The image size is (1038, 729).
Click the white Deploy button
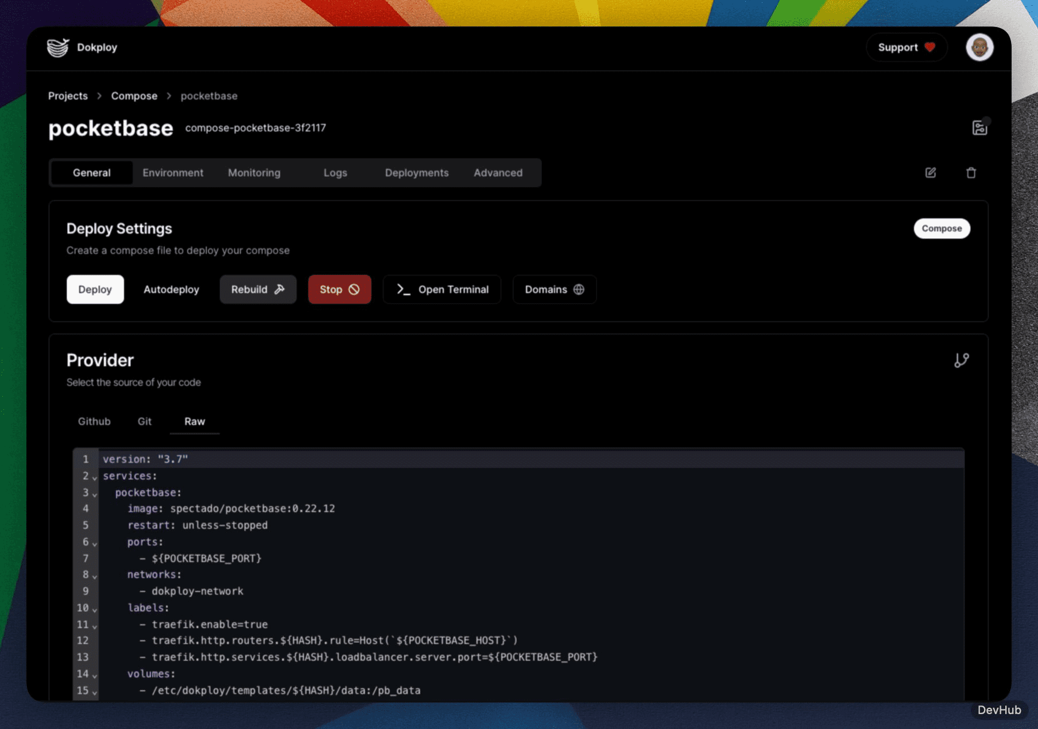95,289
